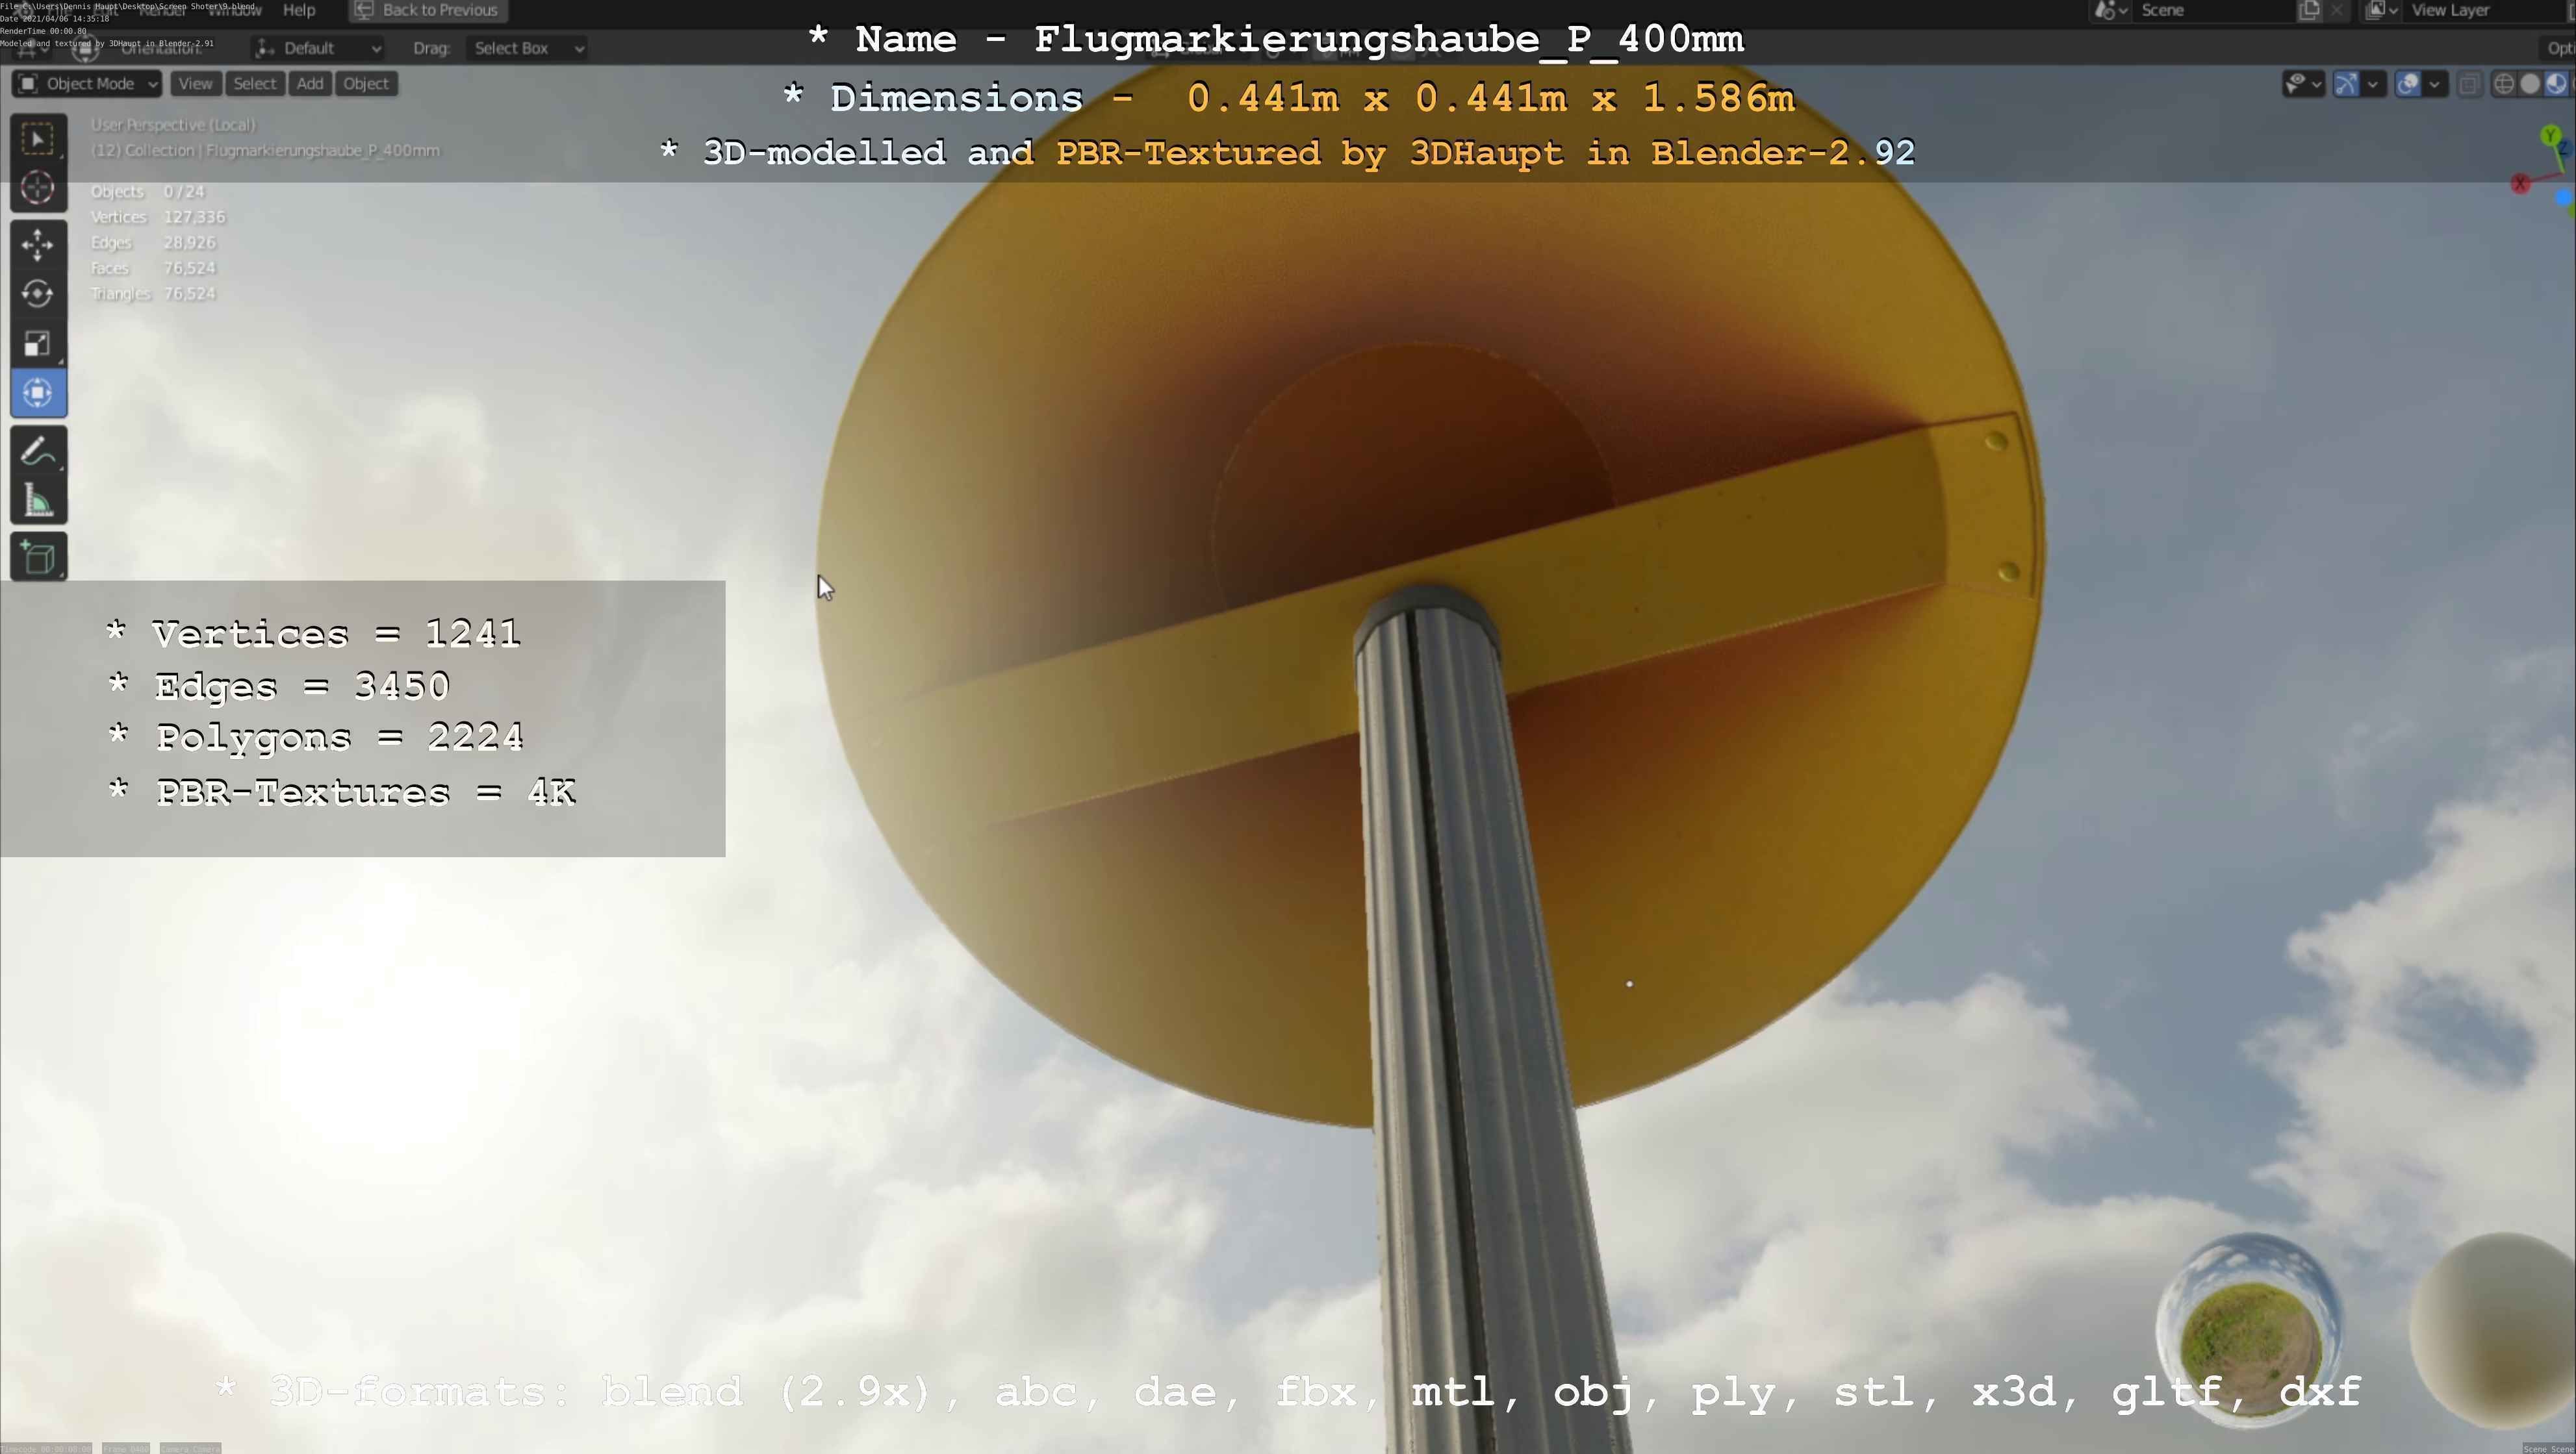This screenshot has height=1454, width=2576.
Task: Expand the gizmo options arrow
Action: (2373, 84)
